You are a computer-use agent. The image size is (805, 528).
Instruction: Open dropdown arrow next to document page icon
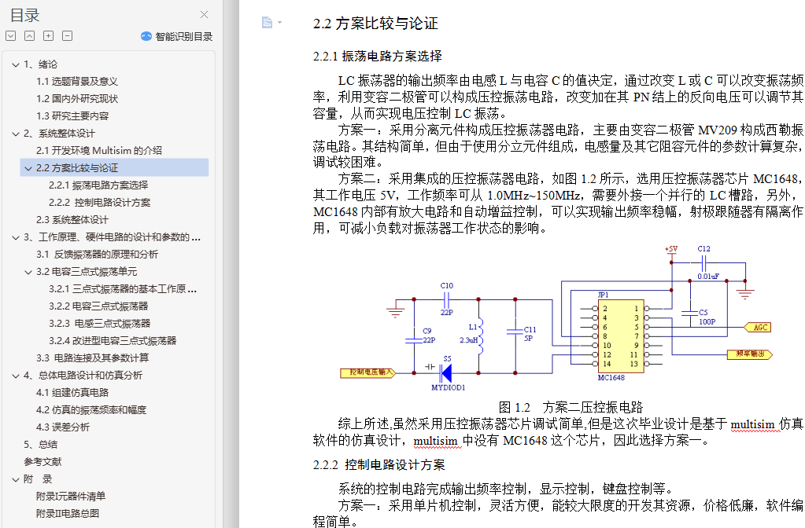click(280, 23)
